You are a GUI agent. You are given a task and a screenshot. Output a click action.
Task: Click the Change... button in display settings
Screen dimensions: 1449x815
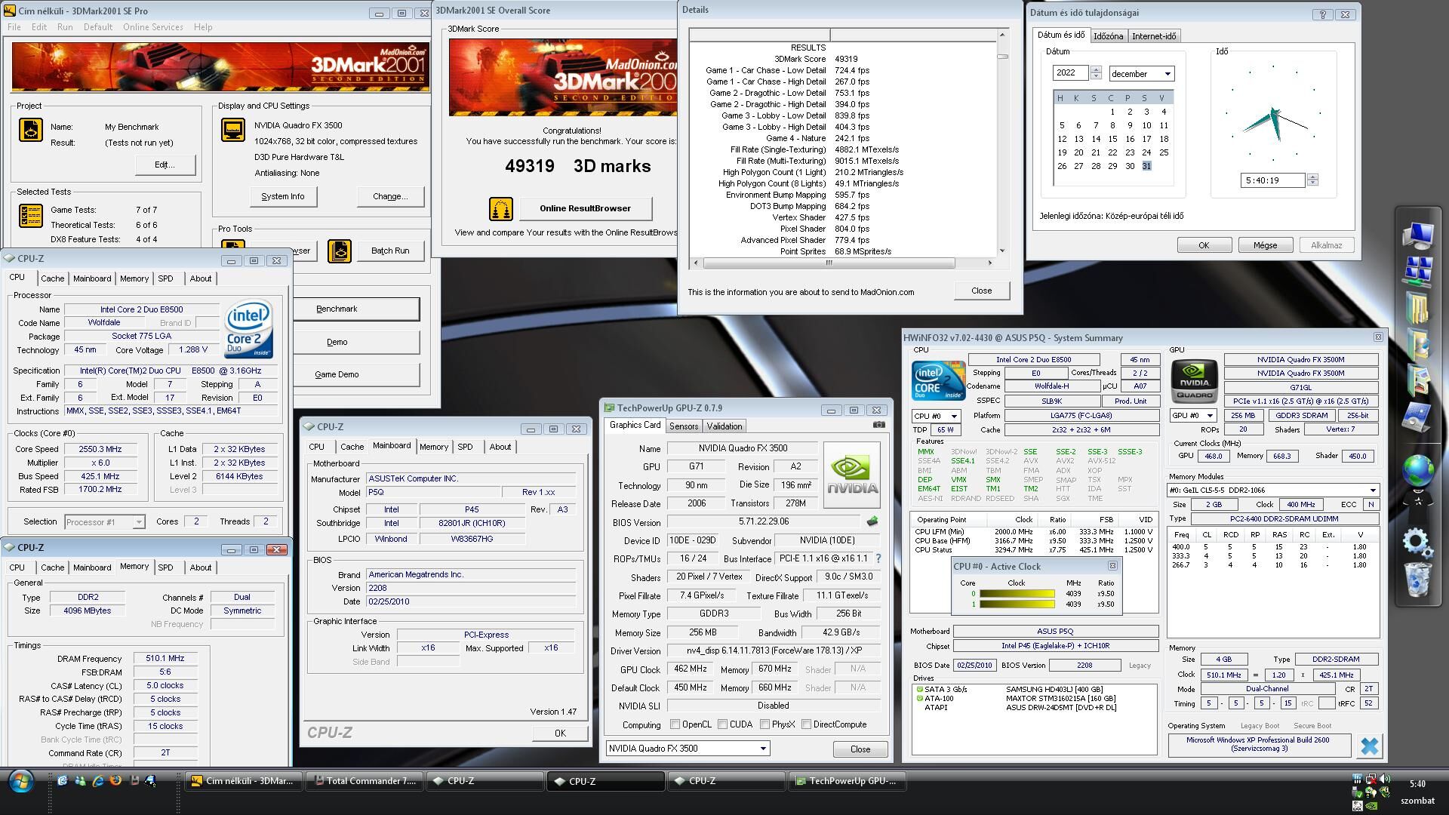point(390,196)
